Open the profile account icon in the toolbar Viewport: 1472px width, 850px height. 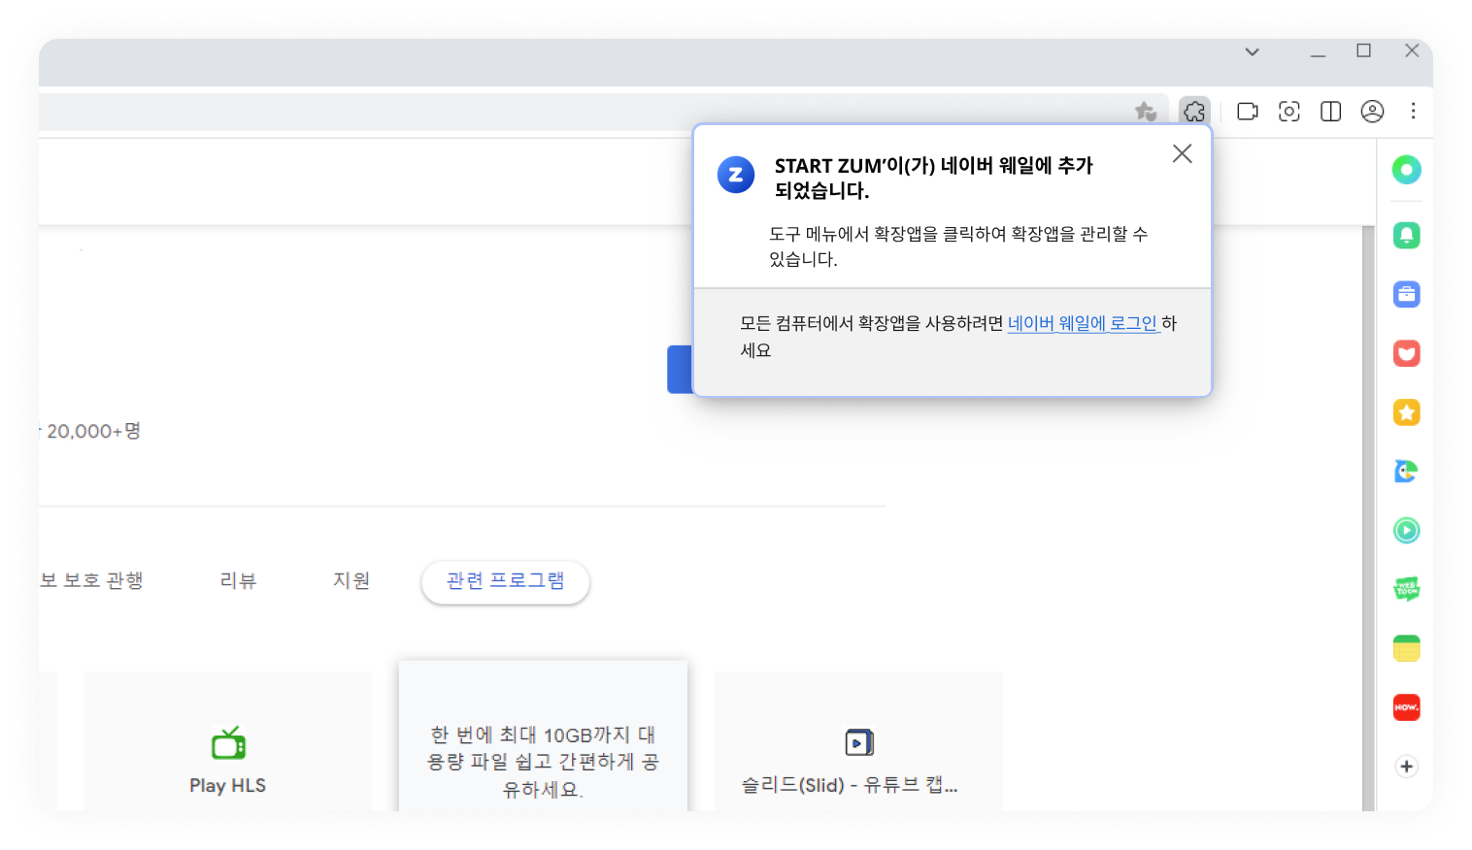(x=1372, y=111)
